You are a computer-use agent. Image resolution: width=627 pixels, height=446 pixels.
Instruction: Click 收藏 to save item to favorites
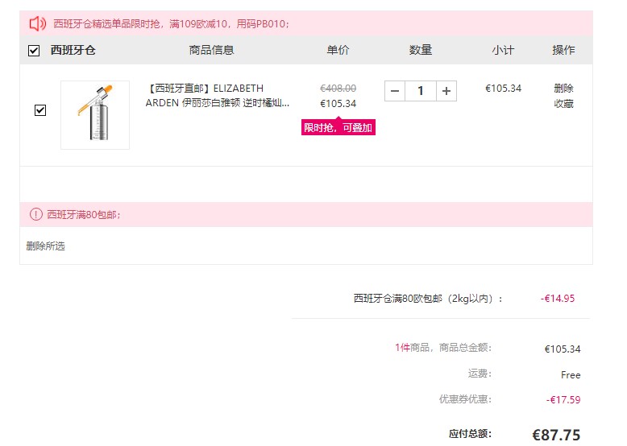click(x=563, y=104)
